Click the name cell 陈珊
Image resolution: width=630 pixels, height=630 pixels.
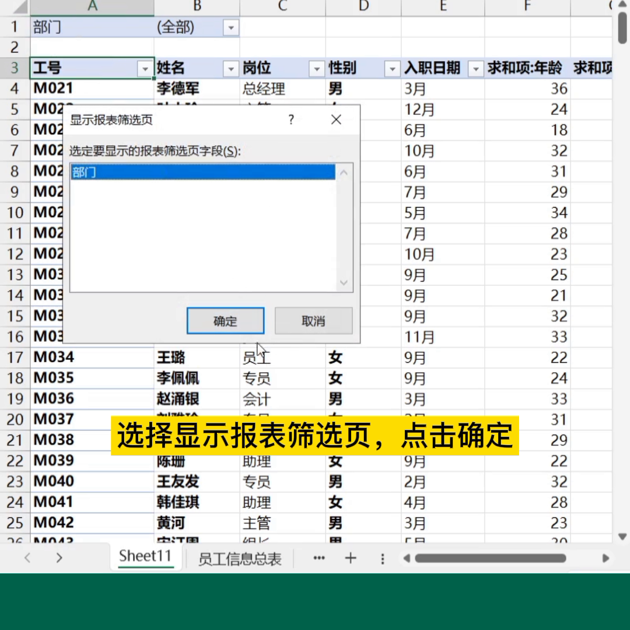[197, 461]
